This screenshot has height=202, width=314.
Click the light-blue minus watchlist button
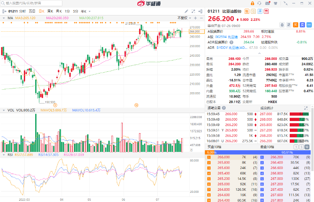coord(309,25)
